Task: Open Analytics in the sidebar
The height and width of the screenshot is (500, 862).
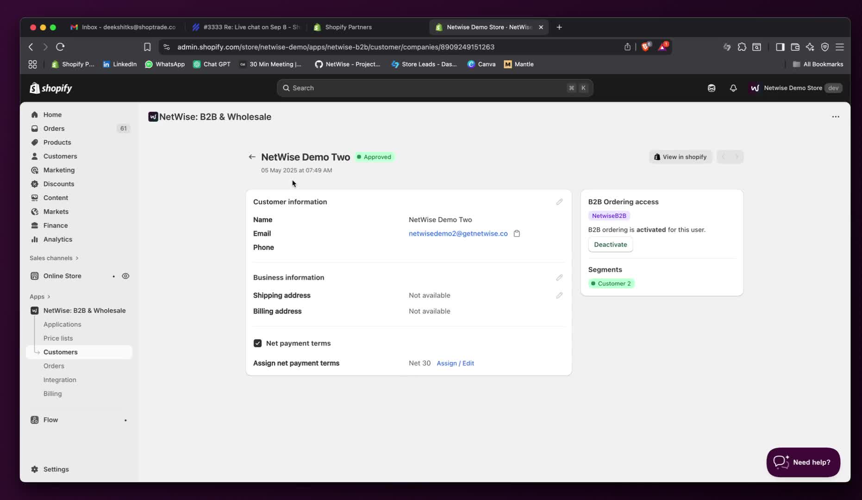Action: click(79, 239)
